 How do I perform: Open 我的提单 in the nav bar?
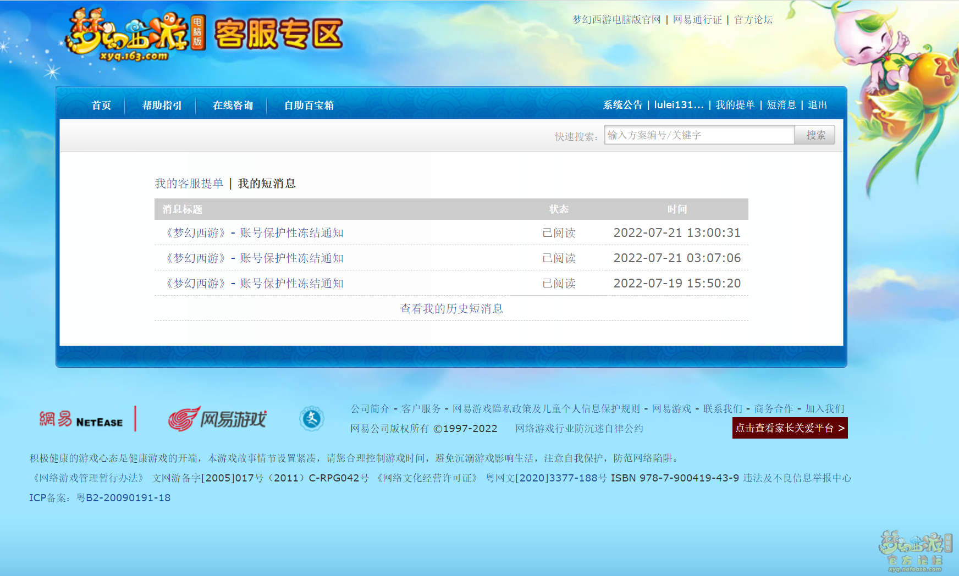(x=735, y=105)
